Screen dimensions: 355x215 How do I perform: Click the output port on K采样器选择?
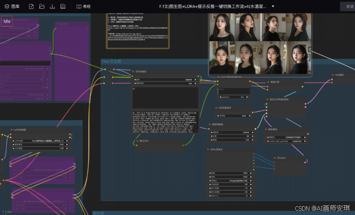click(x=253, y=112)
